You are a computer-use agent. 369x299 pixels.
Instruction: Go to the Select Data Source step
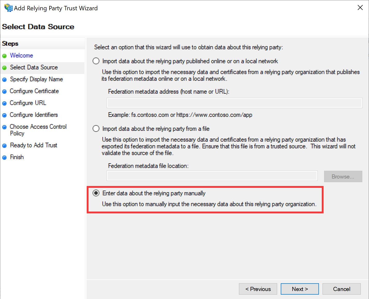point(34,67)
